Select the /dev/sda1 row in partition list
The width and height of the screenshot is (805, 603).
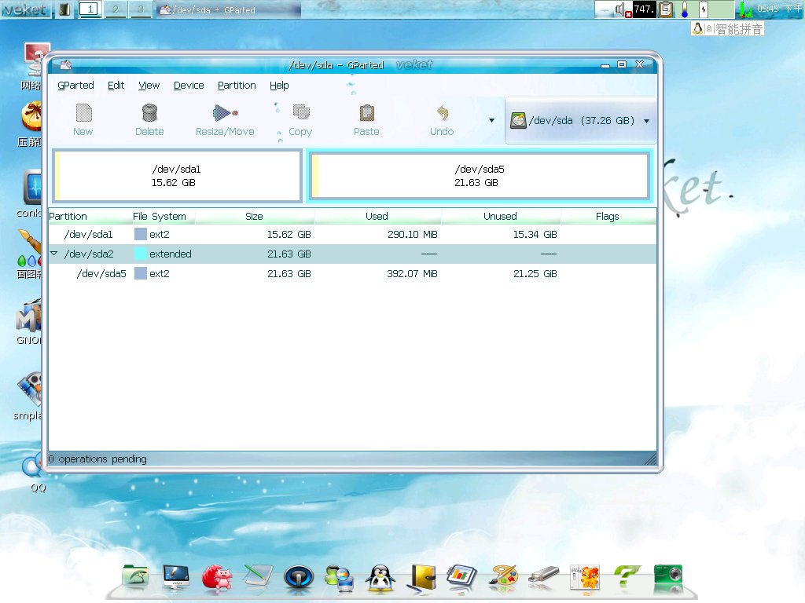[x=352, y=234]
